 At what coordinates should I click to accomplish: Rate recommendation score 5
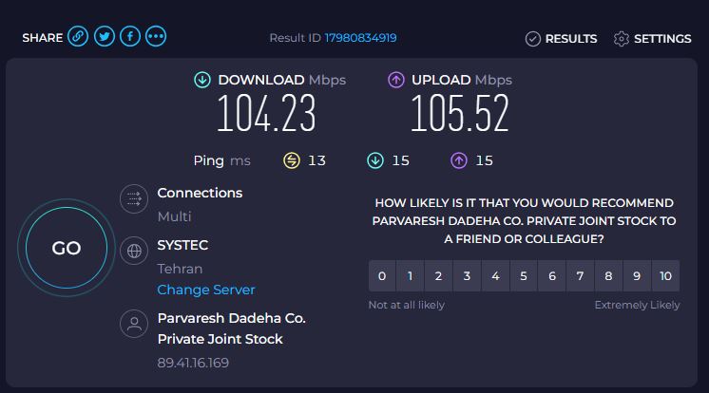524,276
